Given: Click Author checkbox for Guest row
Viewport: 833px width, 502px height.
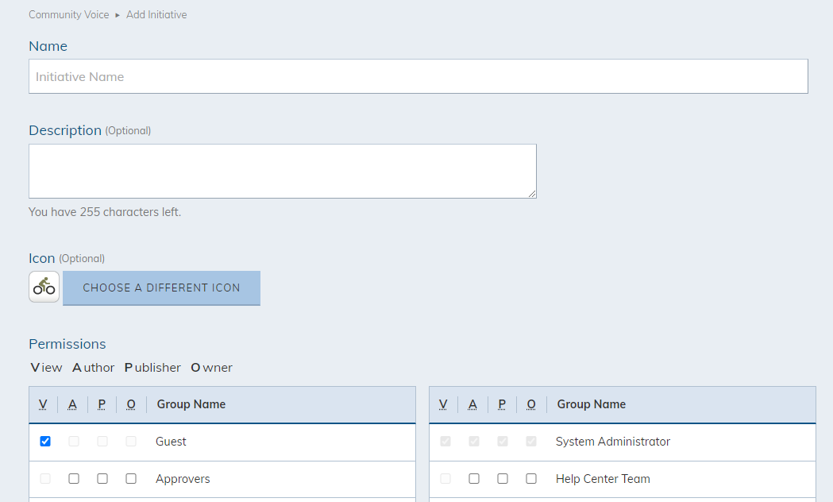Looking at the screenshot, I should (74, 442).
